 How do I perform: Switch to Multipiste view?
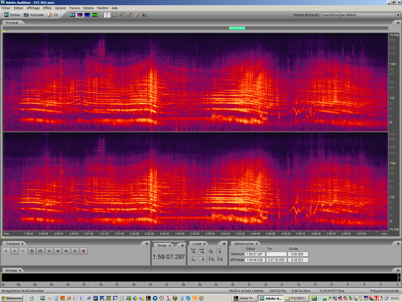click(34, 15)
